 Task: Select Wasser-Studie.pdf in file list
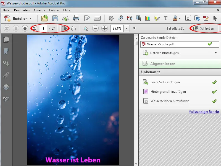pos(180,44)
